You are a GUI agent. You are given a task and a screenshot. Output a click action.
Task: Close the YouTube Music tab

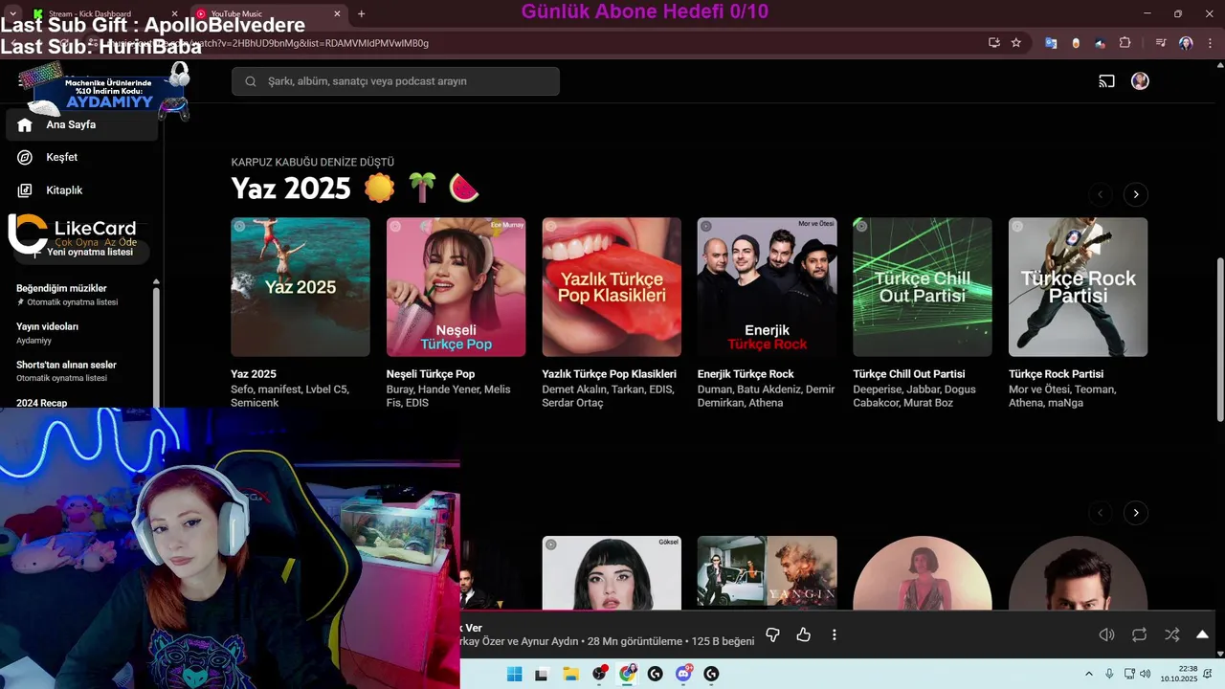337,13
